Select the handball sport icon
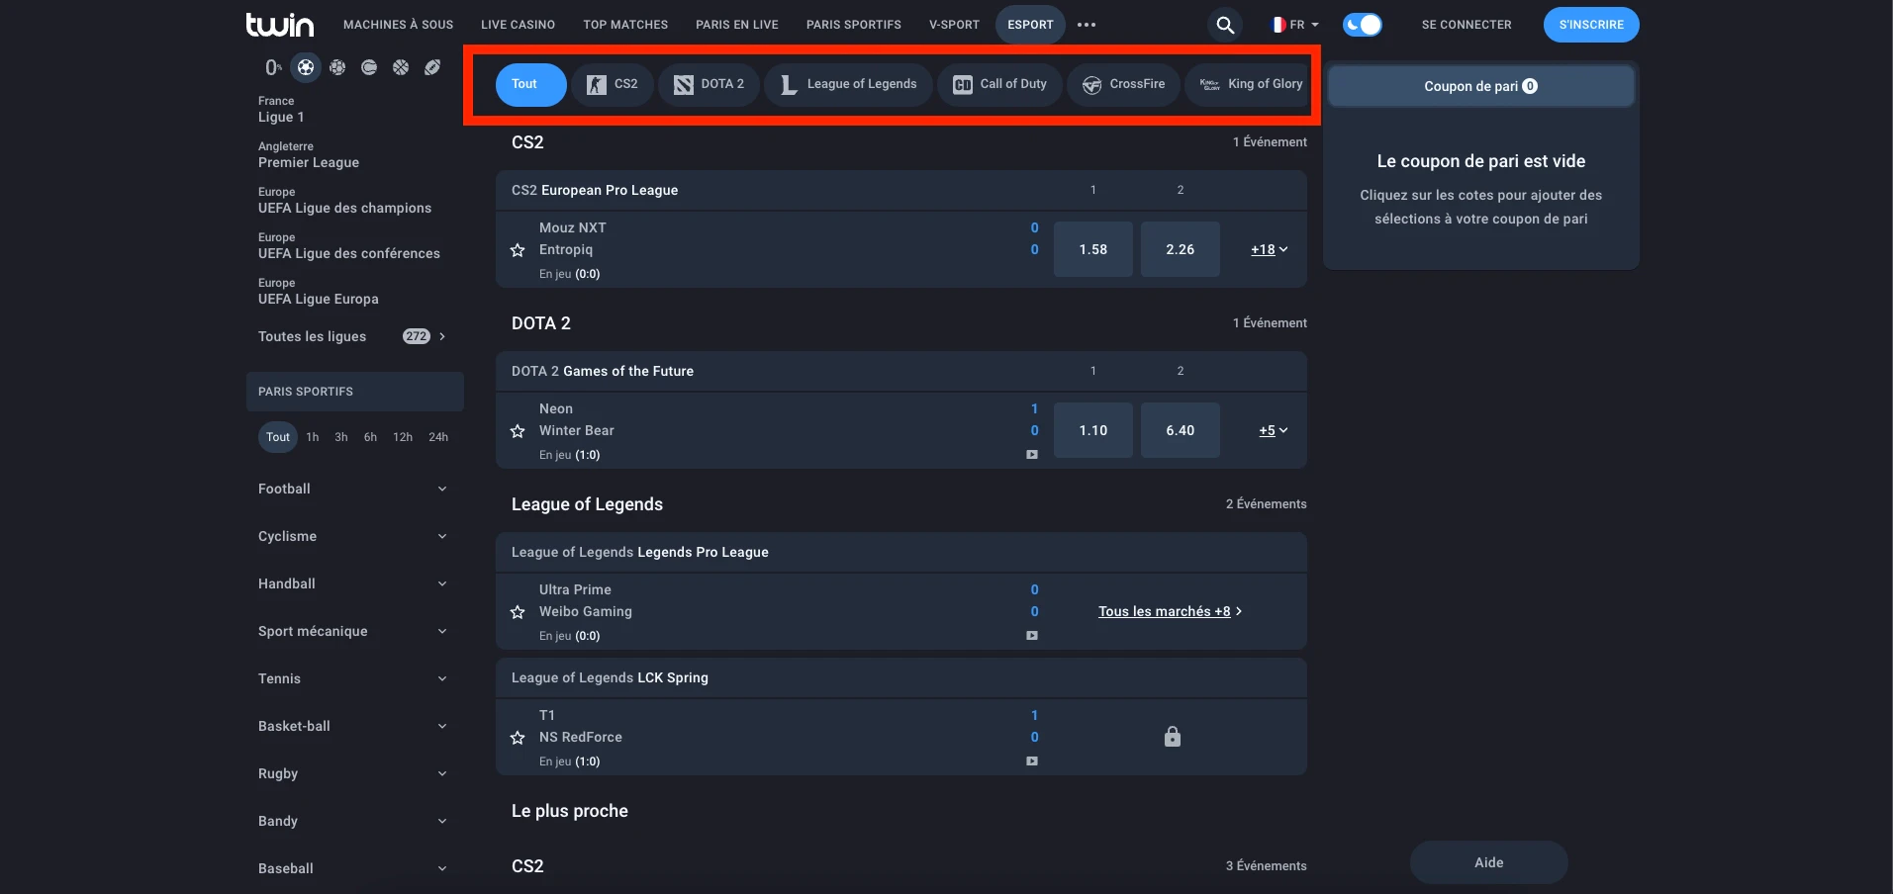Image resolution: width=1893 pixels, height=894 pixels. (x=337, y=67)
